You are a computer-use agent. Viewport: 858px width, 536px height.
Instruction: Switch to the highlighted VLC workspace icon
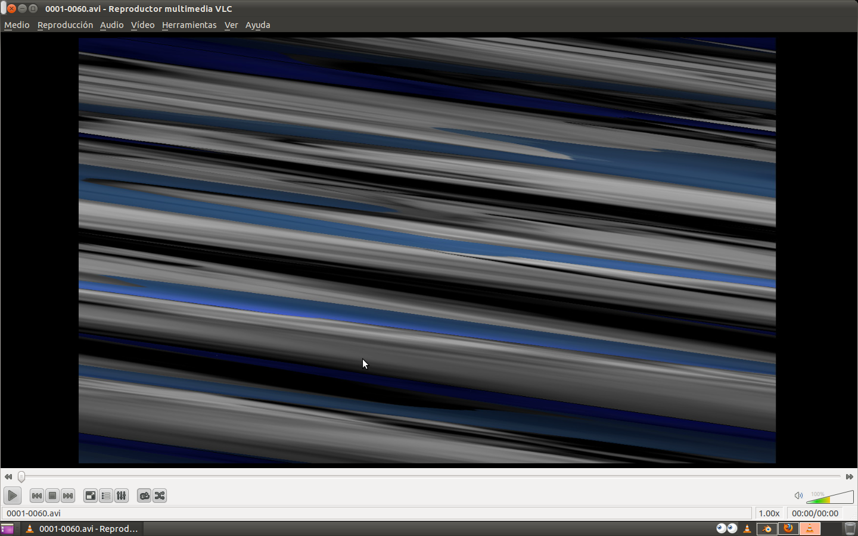[810, 529]
